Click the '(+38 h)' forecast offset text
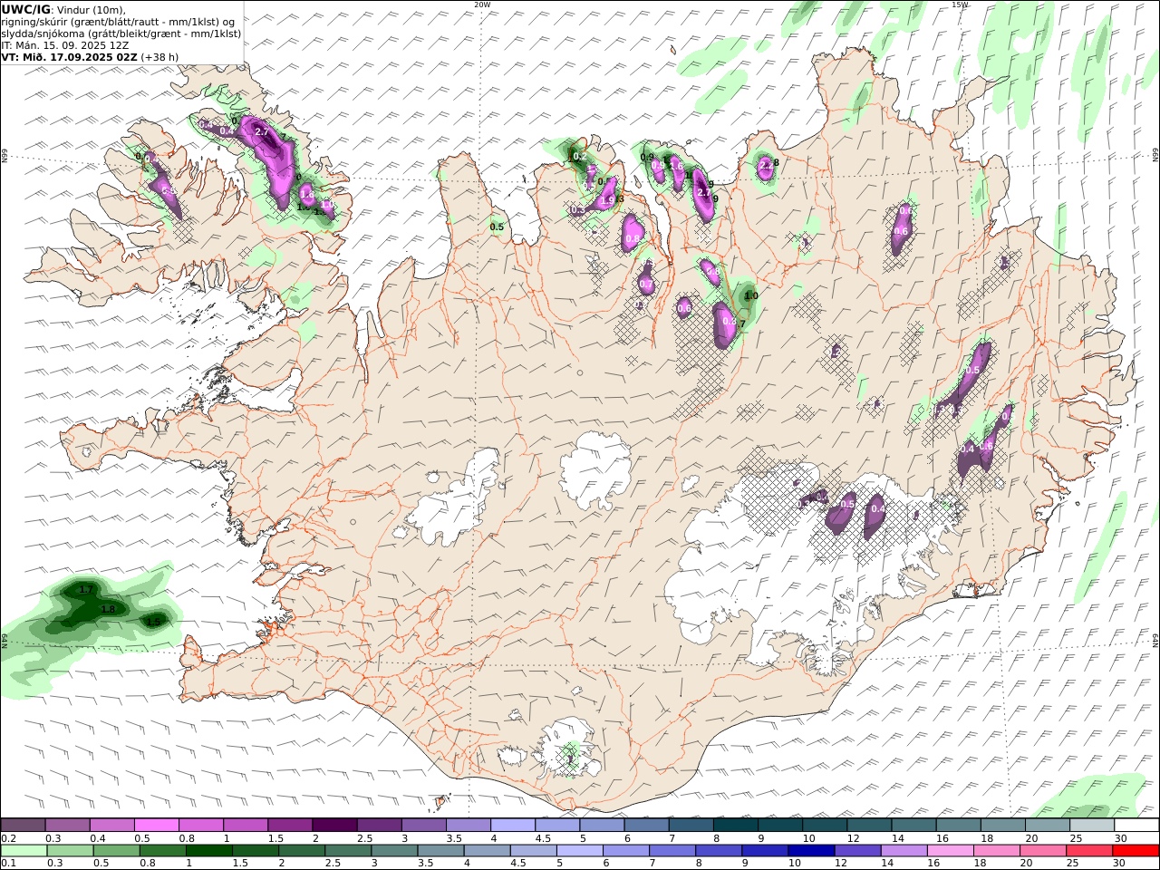The width and height of the screenshot is (1160, 870). [x=159, y=56]
